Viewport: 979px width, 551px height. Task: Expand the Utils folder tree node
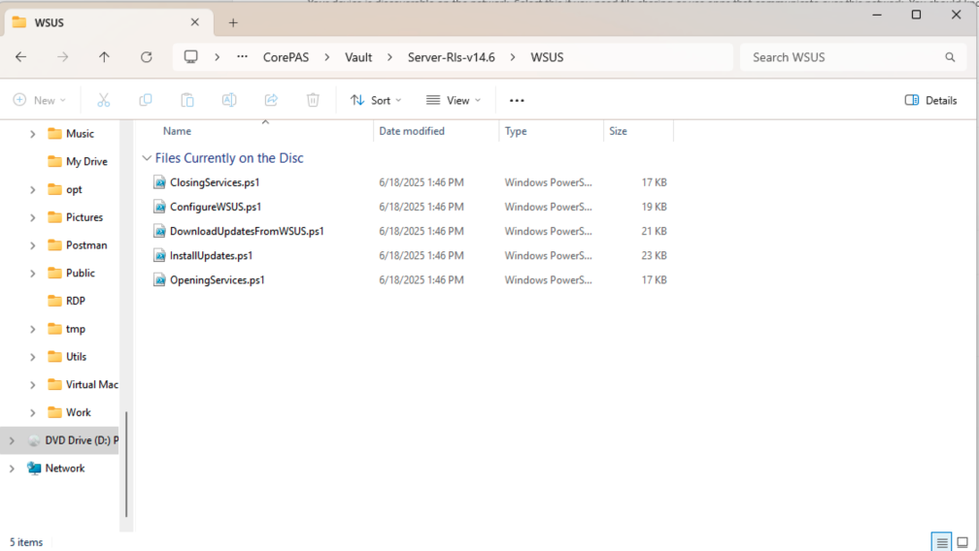click(32, 357)
